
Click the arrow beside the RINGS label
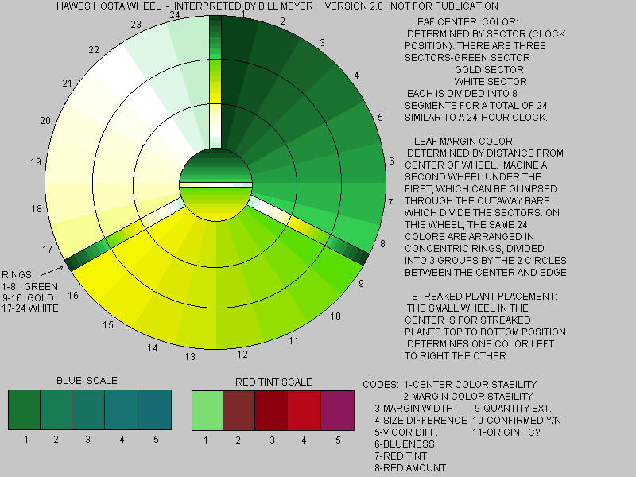[49, 272]
